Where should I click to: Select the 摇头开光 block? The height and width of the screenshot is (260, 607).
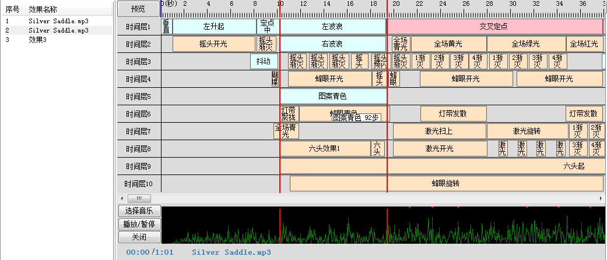tap(213, 44)
